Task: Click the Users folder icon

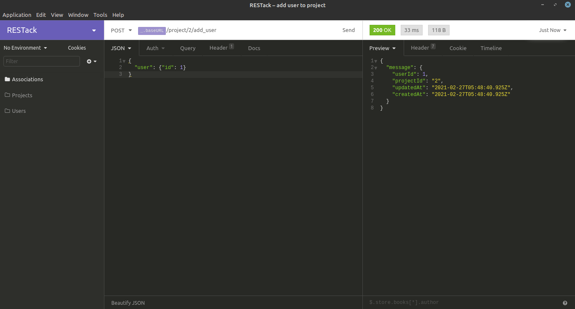Action: tap(7, 111)
